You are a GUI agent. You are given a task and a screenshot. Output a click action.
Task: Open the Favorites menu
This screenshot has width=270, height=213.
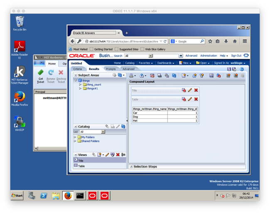pos(146,63)
